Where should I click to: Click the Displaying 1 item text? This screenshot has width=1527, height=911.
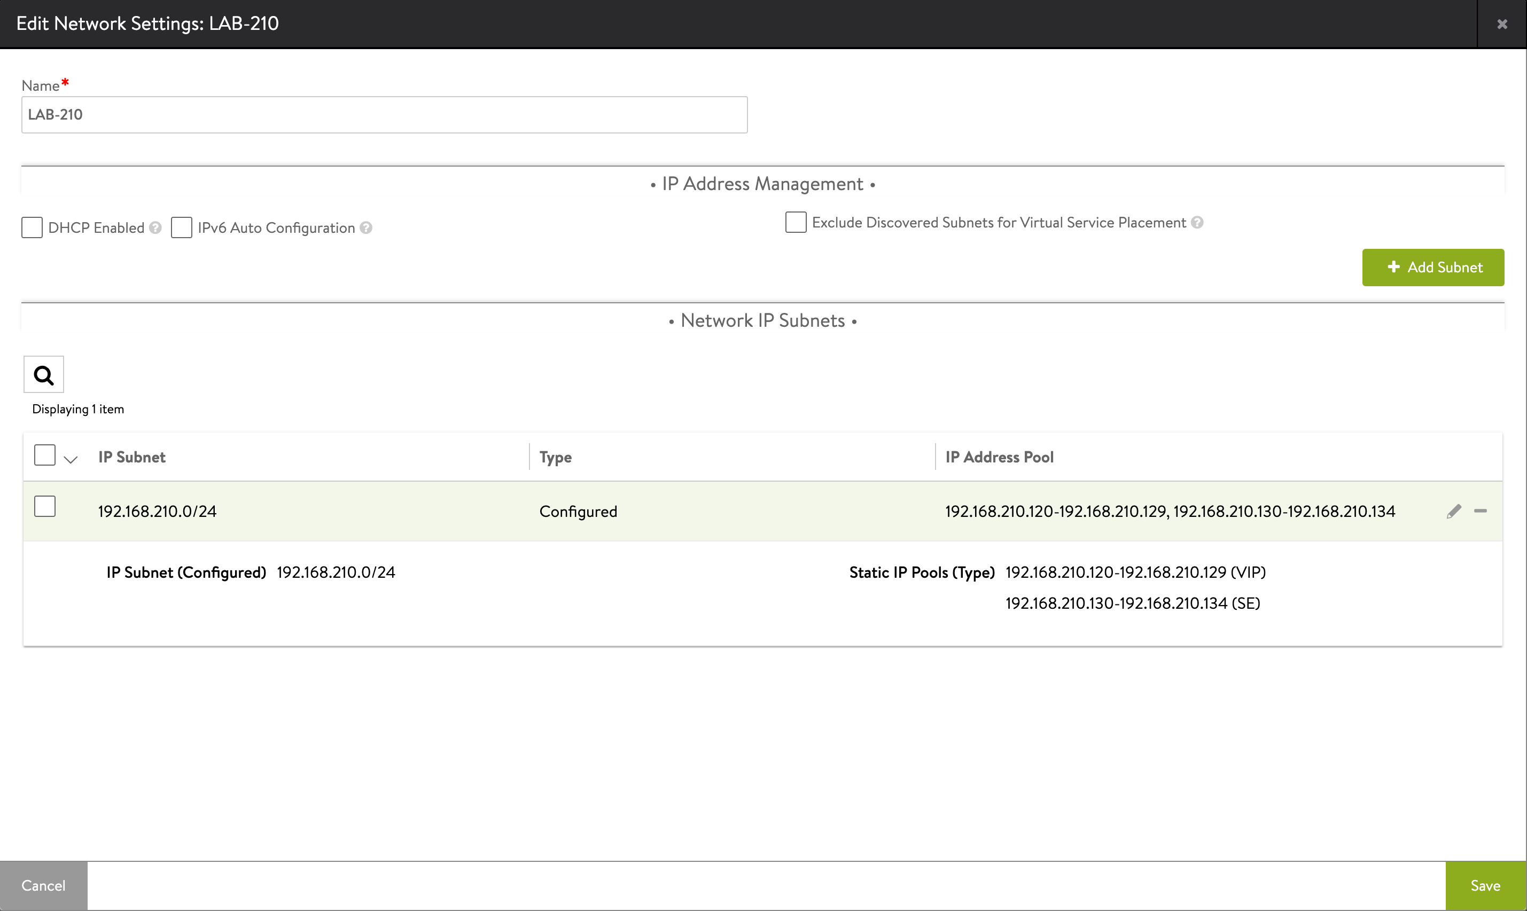[x=78, y=410]
